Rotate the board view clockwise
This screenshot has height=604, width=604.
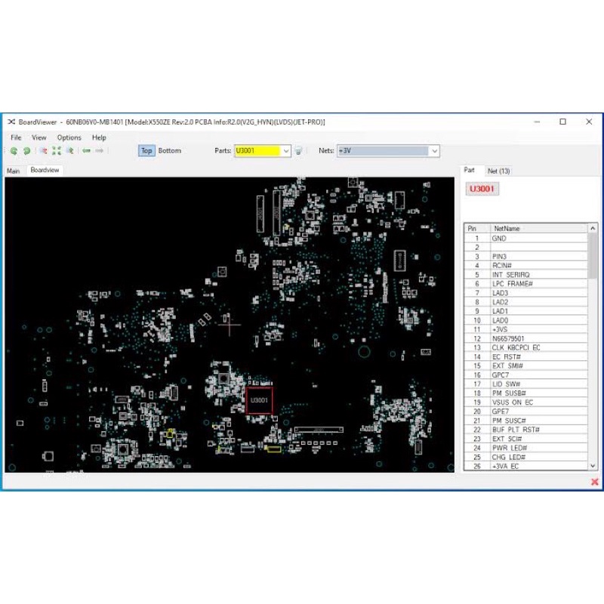[x=27, y=151]
